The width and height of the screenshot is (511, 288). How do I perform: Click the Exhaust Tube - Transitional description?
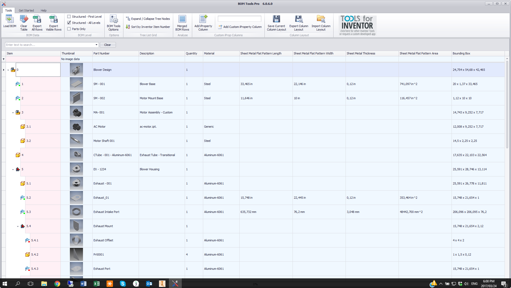click(157, 155)
